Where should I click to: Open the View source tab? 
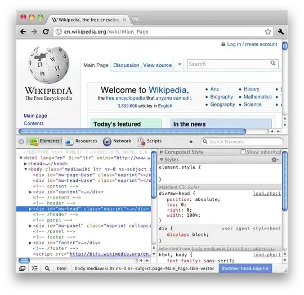coord(158,65)
